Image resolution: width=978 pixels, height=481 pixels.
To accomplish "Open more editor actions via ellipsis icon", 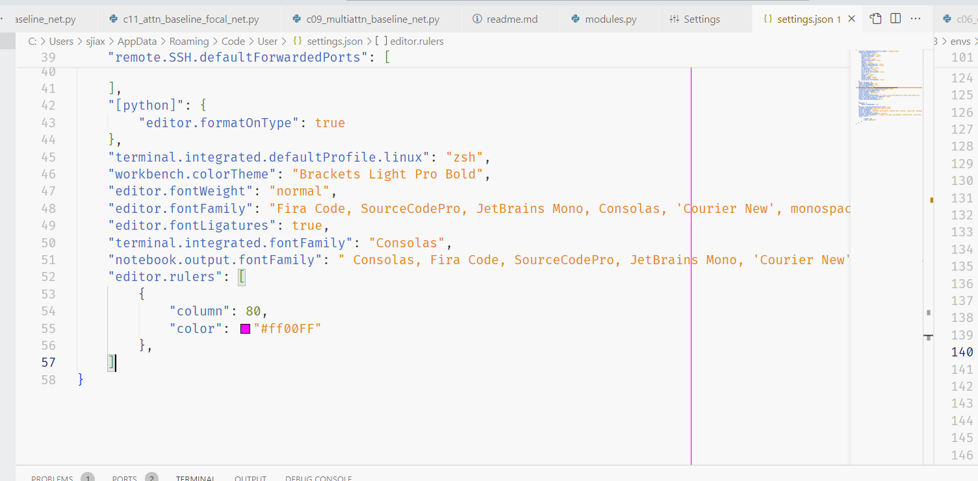I will pyautogui.click(x=916, y=19).
